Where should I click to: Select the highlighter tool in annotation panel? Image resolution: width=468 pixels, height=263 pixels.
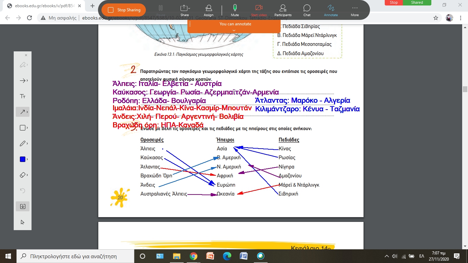coord(23,65)
